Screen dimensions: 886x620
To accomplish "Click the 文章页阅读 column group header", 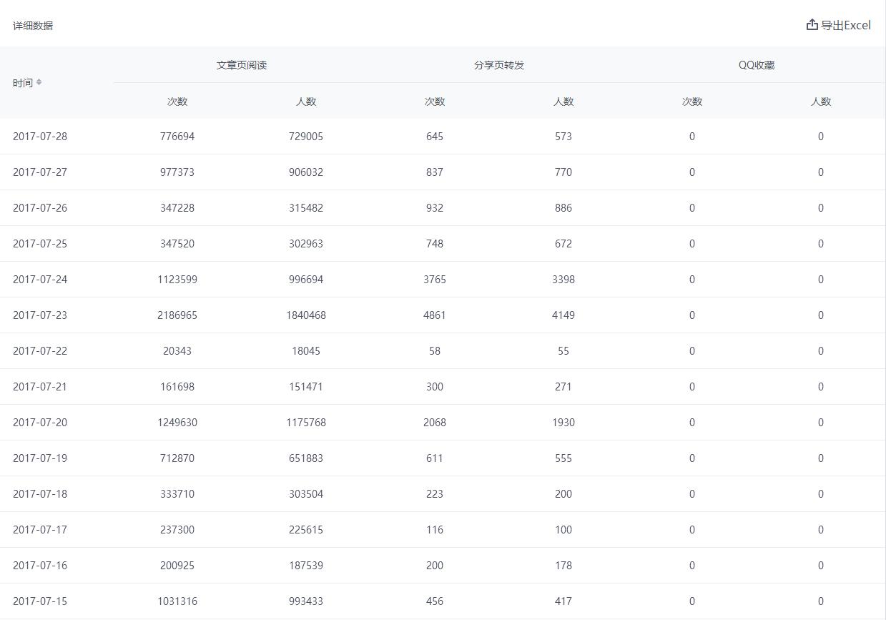I will [242, 65].
